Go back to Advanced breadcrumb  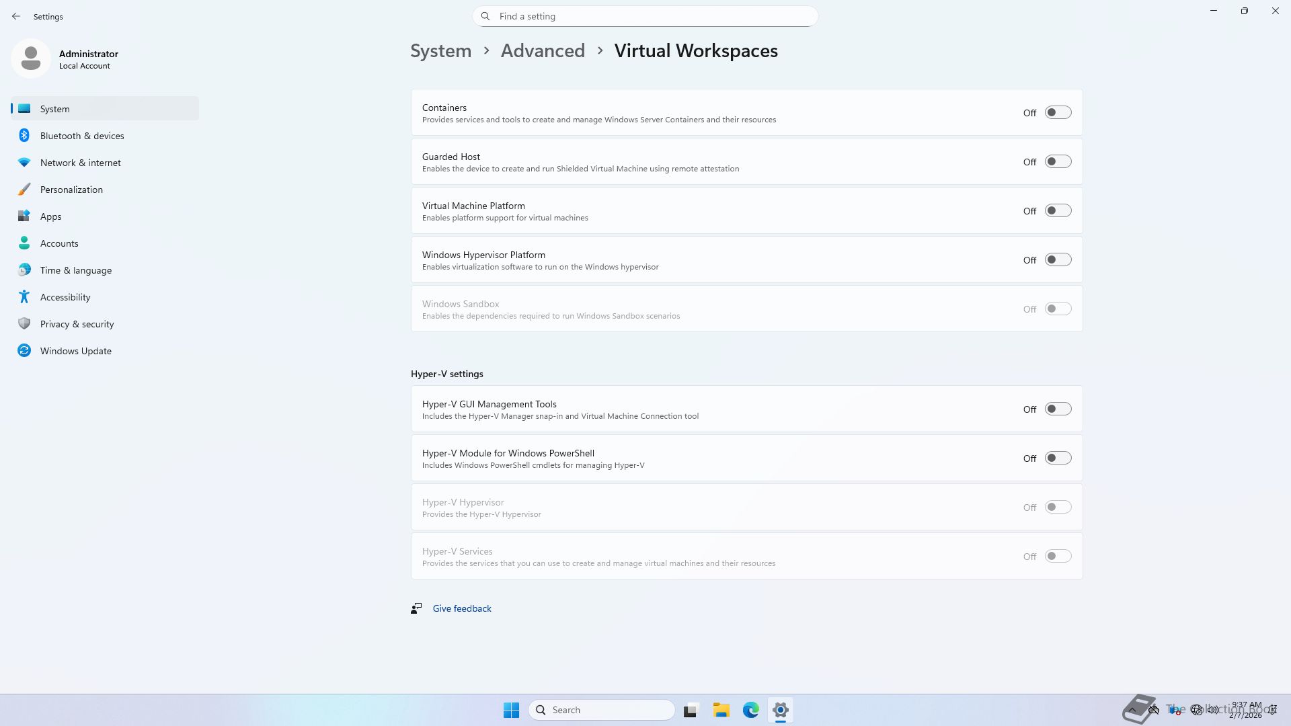[543, 51]
